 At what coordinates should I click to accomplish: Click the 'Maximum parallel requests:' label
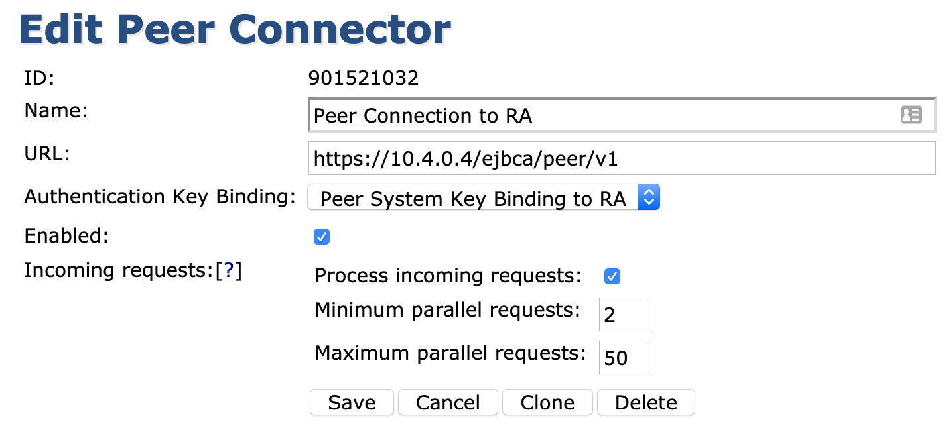click(450, 353)
